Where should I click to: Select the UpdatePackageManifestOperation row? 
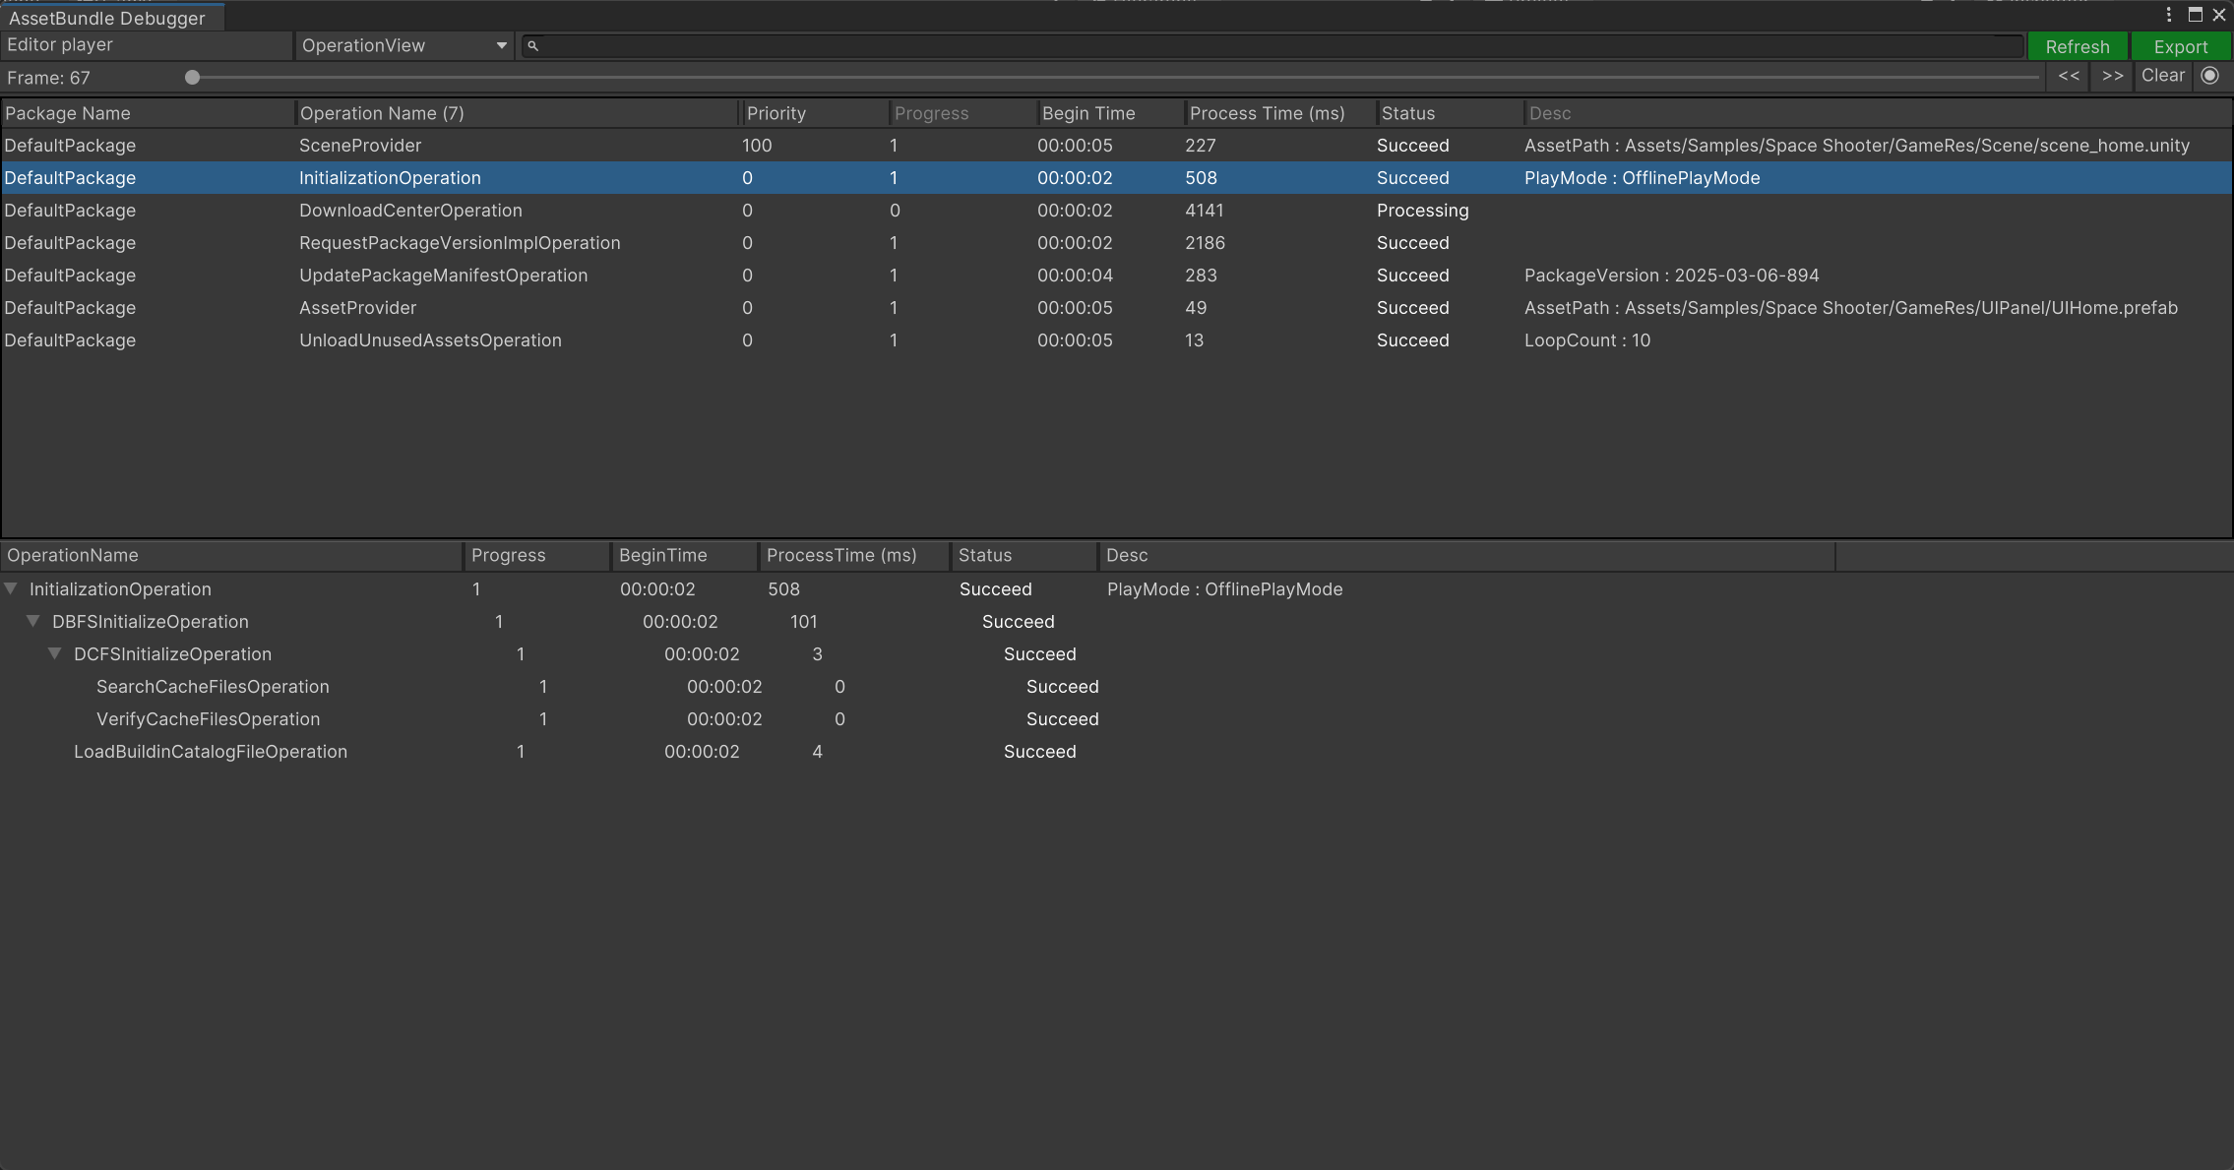pos(1116,276)
